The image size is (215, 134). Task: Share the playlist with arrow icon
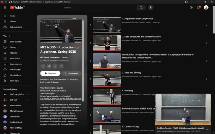tap(49, 66)
